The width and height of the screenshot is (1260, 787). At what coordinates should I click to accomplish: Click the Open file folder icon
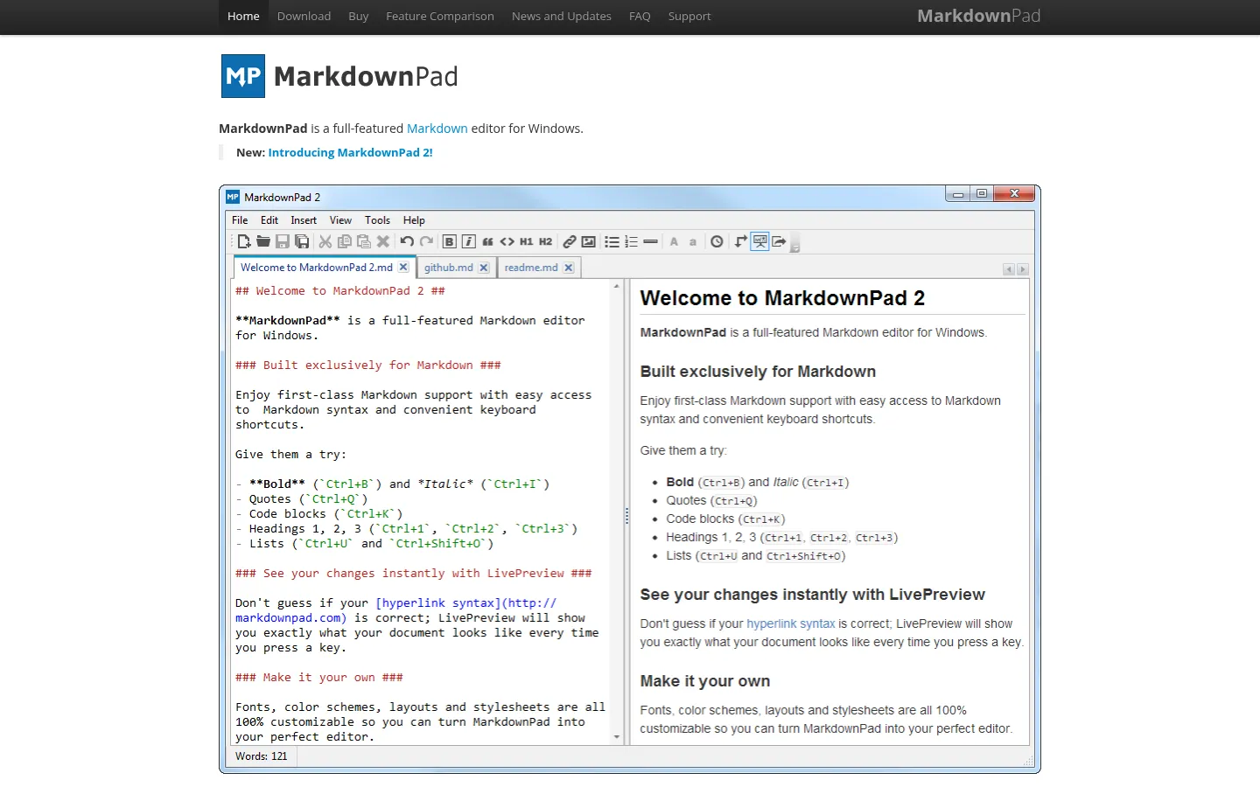[263, 241]
